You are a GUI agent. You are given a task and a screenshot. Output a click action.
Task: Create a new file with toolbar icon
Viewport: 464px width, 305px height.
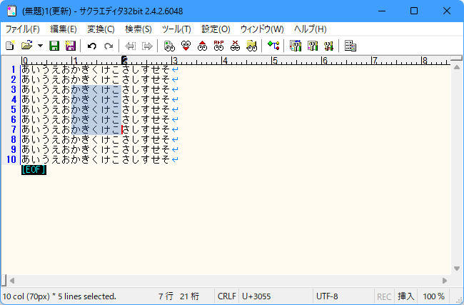point(11,46)
